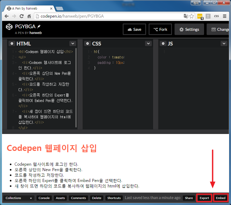Click yellow extension icon in toolbar
The image size is (231, 205).
click(x=200, y=17)
